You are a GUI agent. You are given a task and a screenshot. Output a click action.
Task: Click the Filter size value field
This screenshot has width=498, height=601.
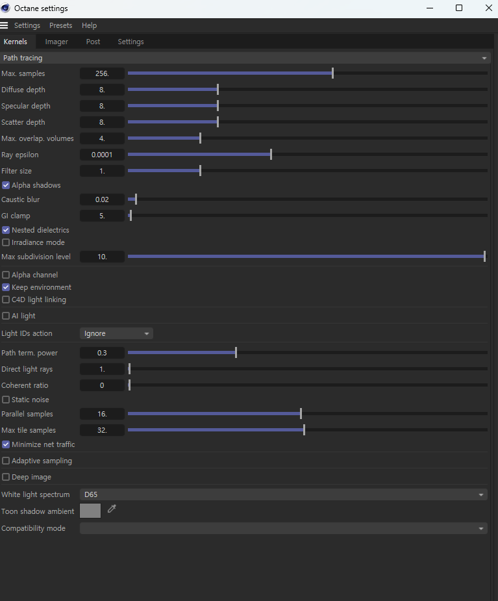[x=102, y=171]
